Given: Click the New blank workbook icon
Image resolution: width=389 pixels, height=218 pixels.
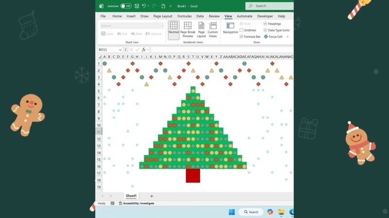Looking at the screenshot, I should 163,6.
